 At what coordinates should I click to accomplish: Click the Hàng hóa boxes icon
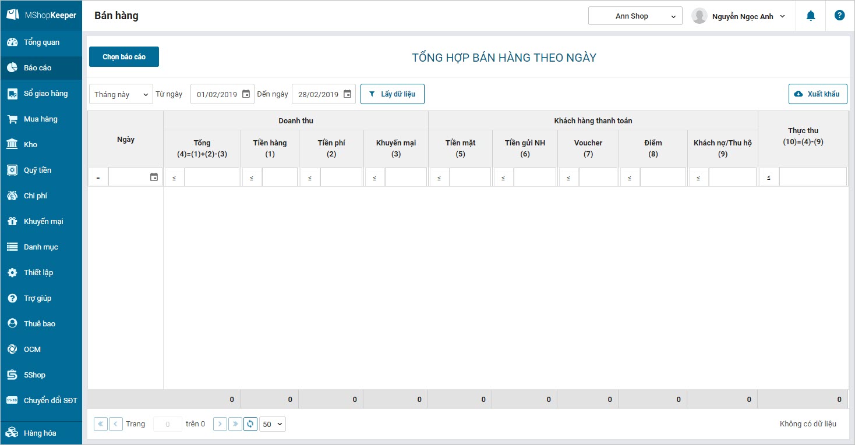(x=12, y=433)
